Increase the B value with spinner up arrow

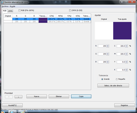point(108,61)
